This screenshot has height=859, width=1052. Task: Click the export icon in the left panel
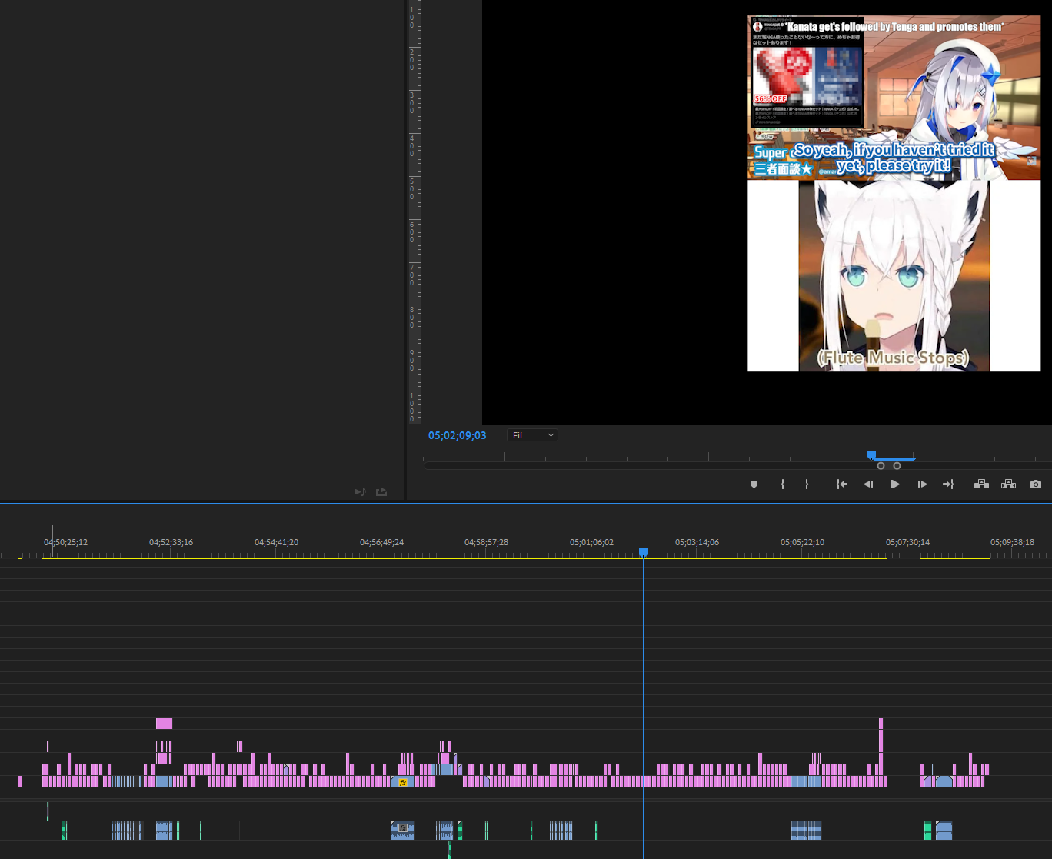[381, 492]
